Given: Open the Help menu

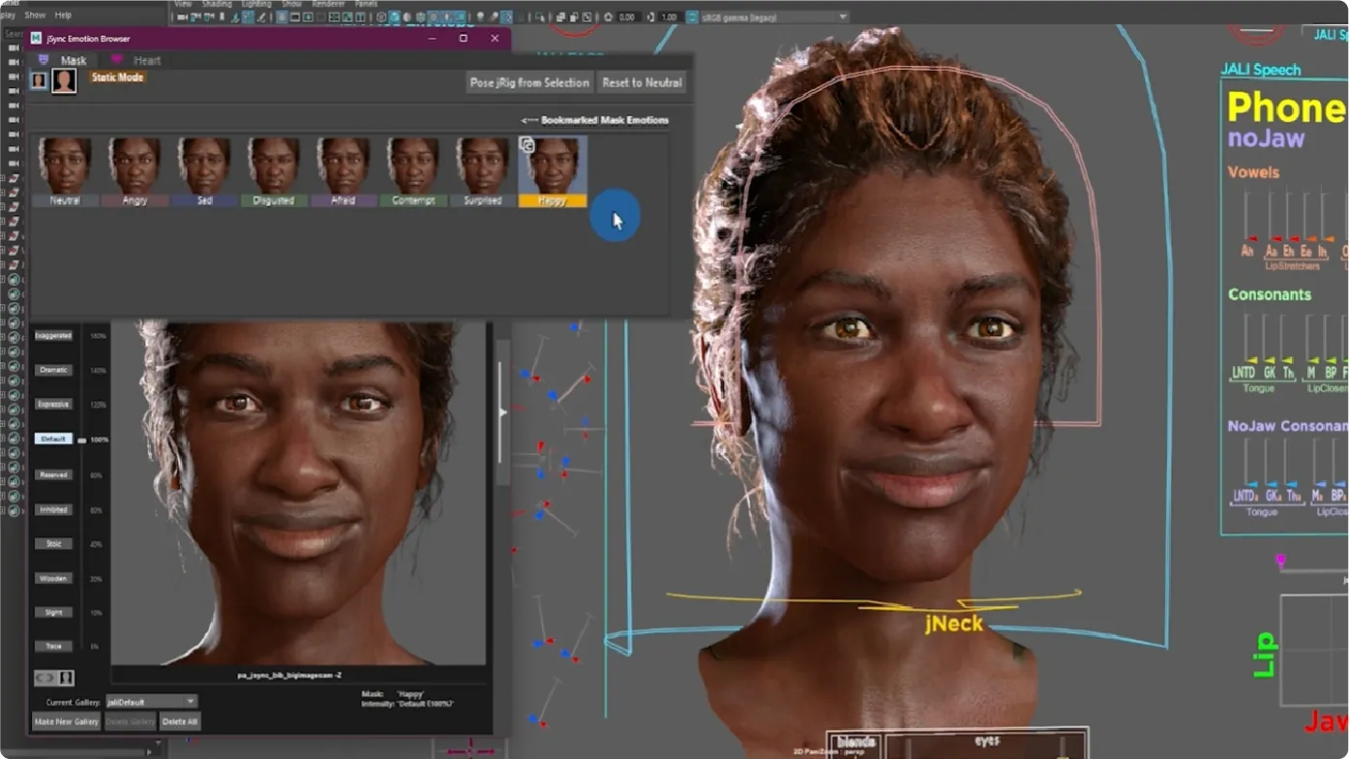Looking at the screenshot, I should [x=63, y=15].
